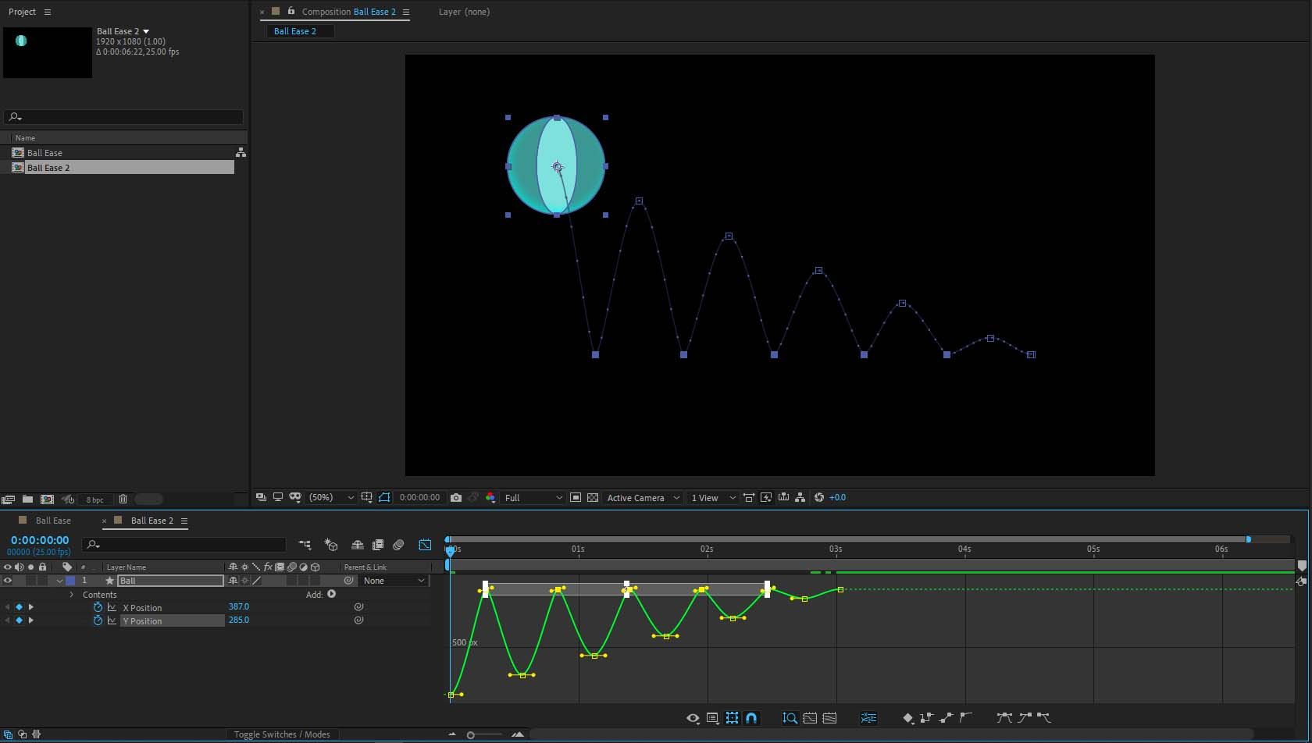
Task: Toggle the composition lock icon in viewer tab
Action: 291,11
